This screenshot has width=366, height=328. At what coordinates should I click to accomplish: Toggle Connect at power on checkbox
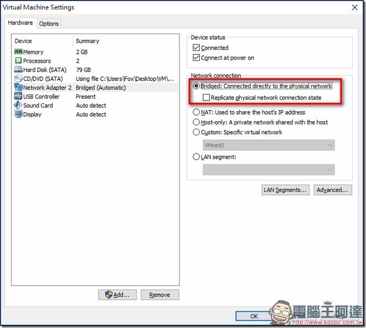(196, 58)
